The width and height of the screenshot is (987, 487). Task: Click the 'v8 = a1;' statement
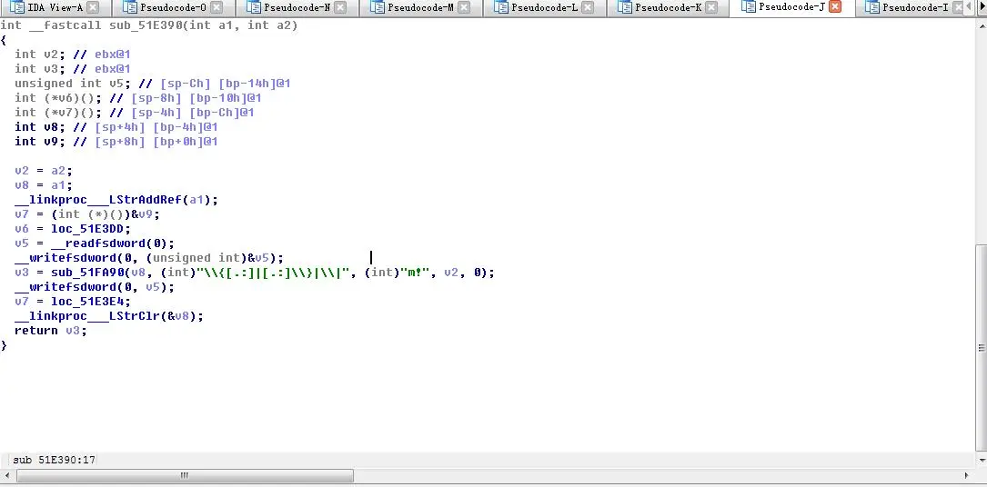[44, 184]
